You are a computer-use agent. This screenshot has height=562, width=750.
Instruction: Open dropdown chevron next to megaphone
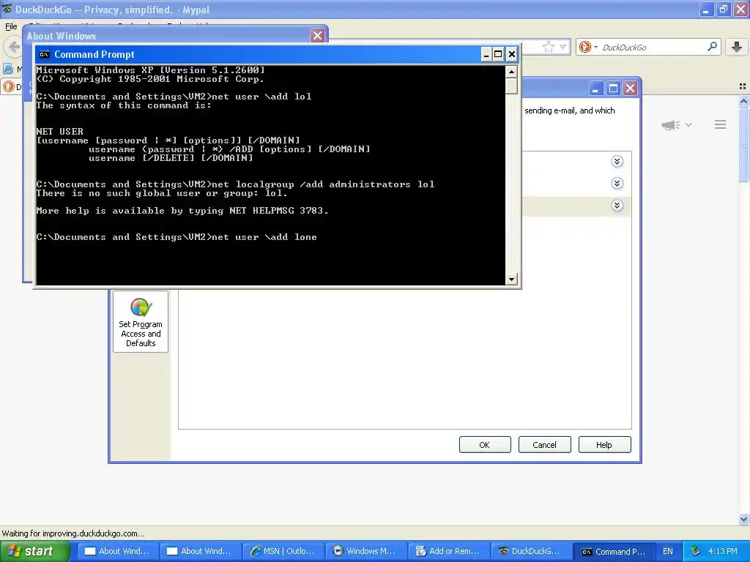[688, 124]
